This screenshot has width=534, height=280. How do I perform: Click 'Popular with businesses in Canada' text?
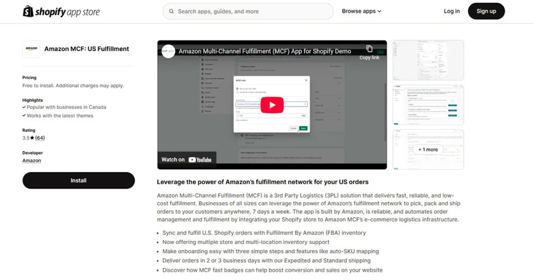[66, 107]
